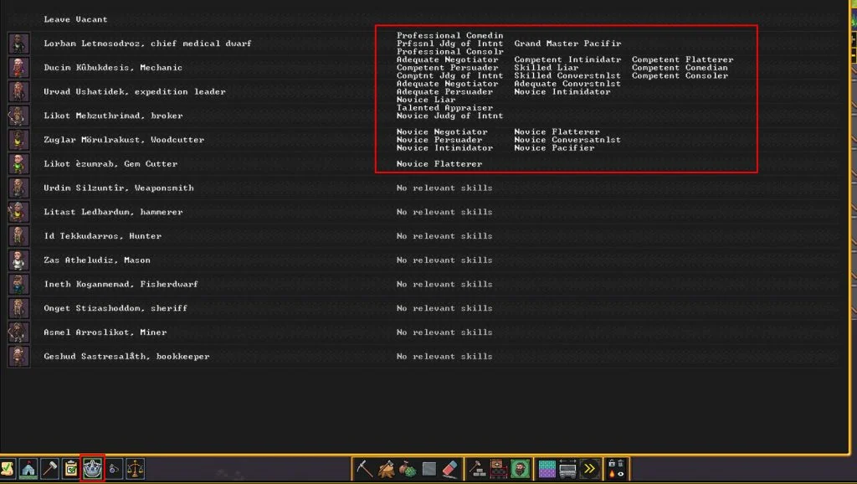Select the erase designations eraser tool
The width and height of the screenshot is (857, 484).
[450, 467]
